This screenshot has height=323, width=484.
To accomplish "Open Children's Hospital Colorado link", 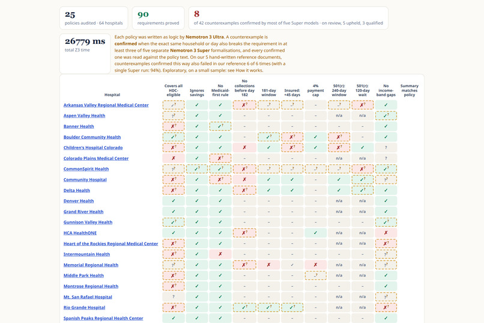I will (93, 148).
